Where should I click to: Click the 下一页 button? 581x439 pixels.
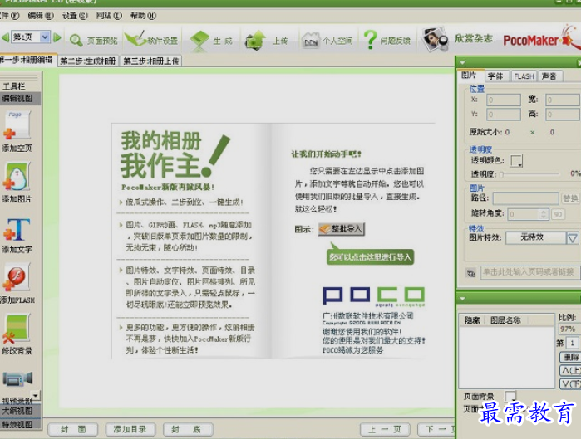436,429
